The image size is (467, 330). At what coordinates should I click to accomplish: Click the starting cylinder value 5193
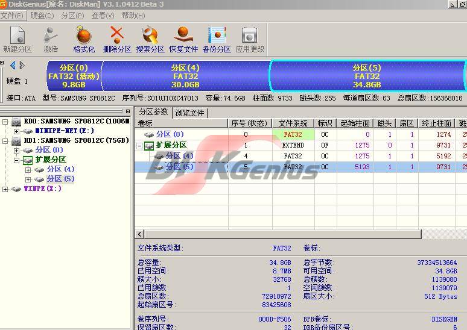tap(362, 167)
